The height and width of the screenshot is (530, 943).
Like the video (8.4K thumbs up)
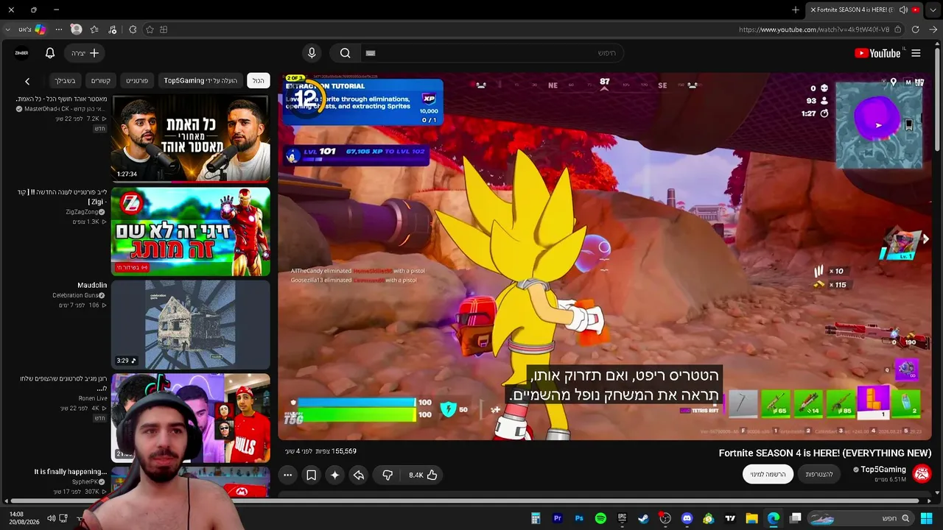[x=423, y=476]
